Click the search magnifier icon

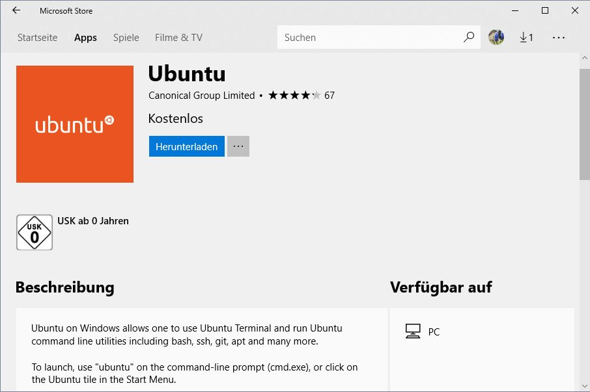468,37
